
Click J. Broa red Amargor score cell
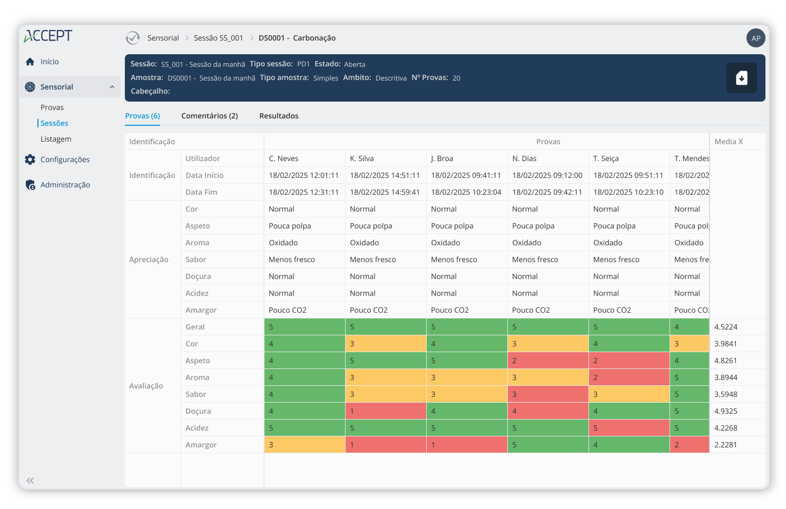[x=467, y=445]
